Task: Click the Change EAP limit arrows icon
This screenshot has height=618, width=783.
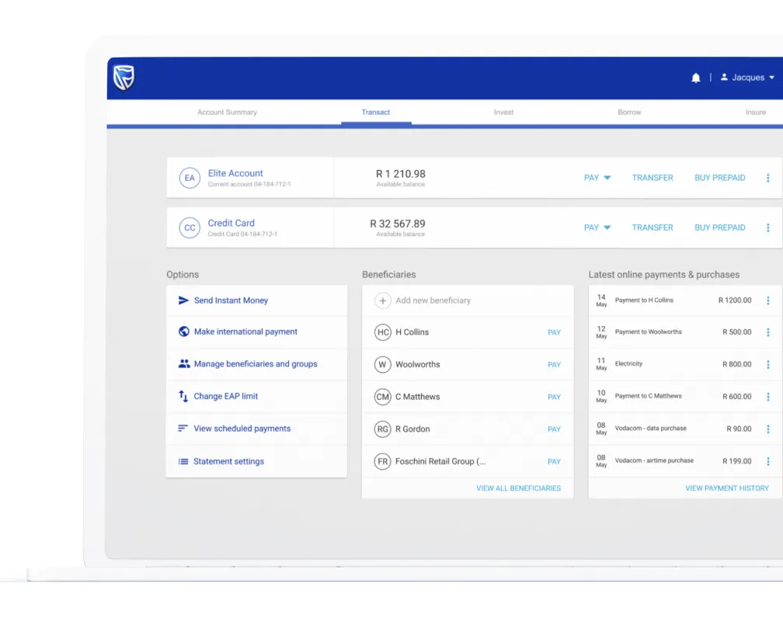Action: (183, 397)
